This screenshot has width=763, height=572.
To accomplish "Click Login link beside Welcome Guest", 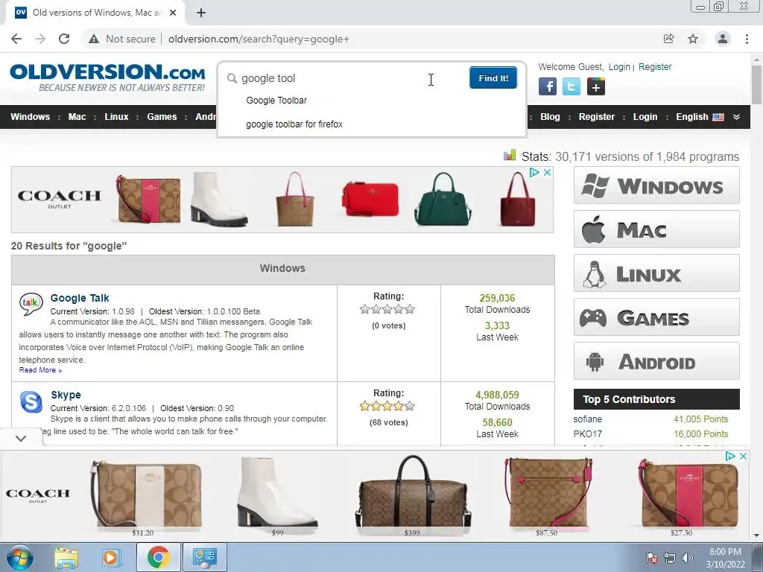I will pos(619,66).
